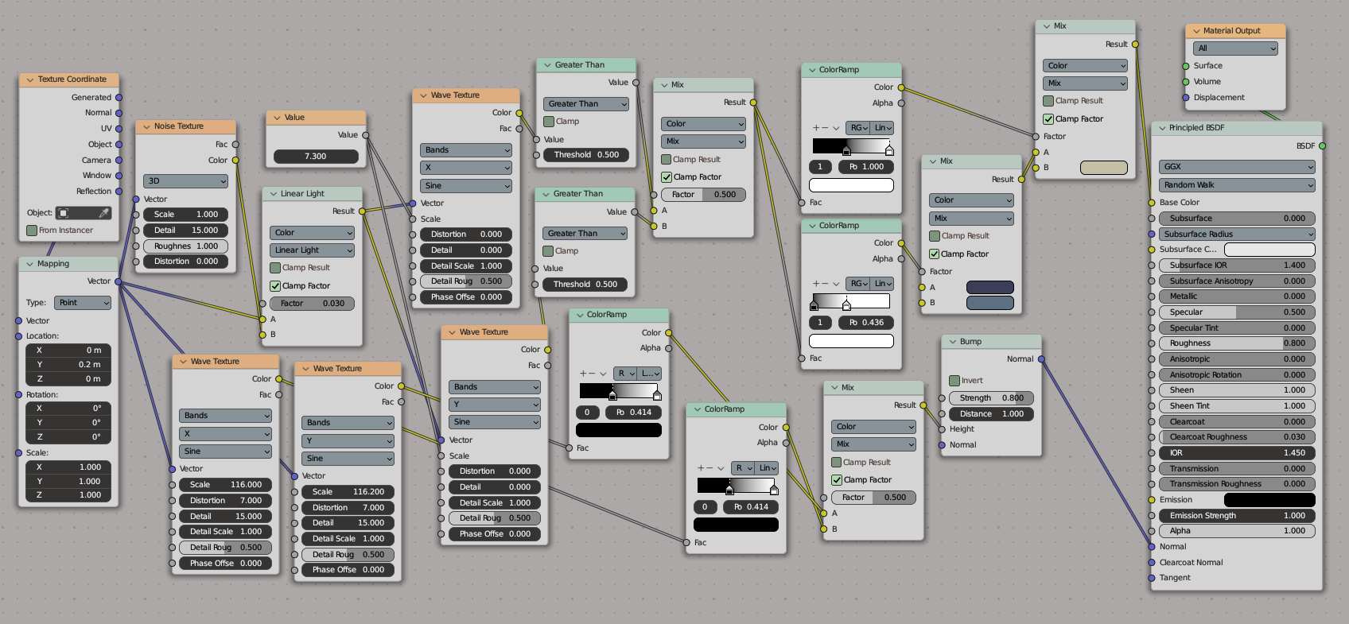Click the Mapping node's Vector output socket
Image resolution: width=1349 pixels, height=624 pixels.
pos(119,281)
